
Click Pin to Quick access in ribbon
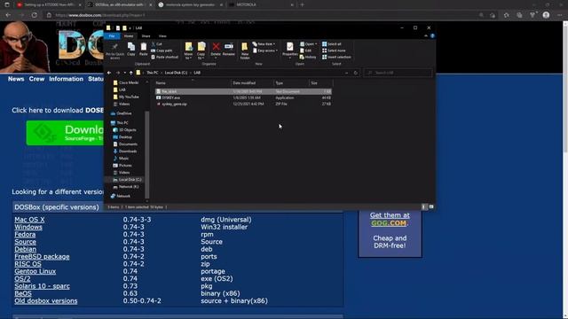tap(114, 51)
